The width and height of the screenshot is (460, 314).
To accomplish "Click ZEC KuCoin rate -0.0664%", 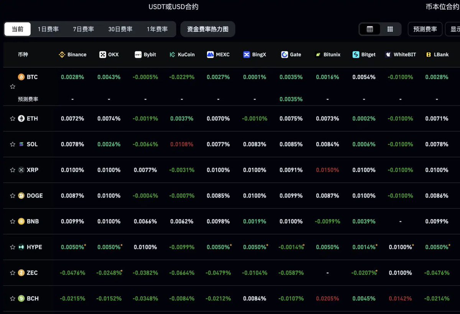I will pos(182,273).
